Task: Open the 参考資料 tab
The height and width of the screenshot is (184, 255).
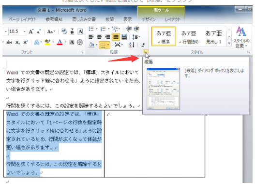Action: click(54, 19)
